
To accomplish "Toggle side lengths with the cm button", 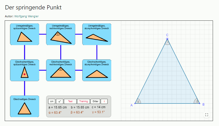I will coord(52,101).
